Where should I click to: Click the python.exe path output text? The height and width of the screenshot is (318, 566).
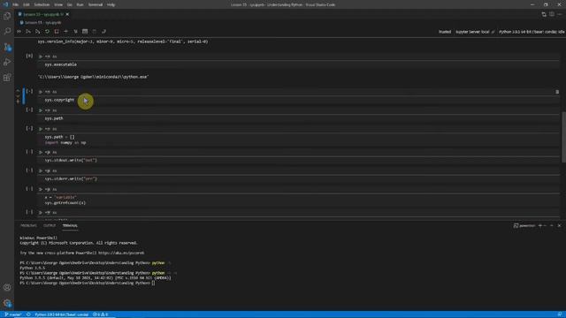point(93,77)
